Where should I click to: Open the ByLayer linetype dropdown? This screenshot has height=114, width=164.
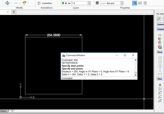point(122,3)
